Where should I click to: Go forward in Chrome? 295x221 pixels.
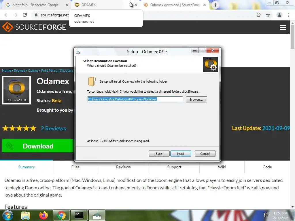pyautogui.click(x=16, y=15)
